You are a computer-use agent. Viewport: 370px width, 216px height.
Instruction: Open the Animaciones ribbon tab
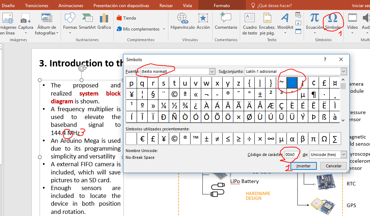click(x=71, y=5)
